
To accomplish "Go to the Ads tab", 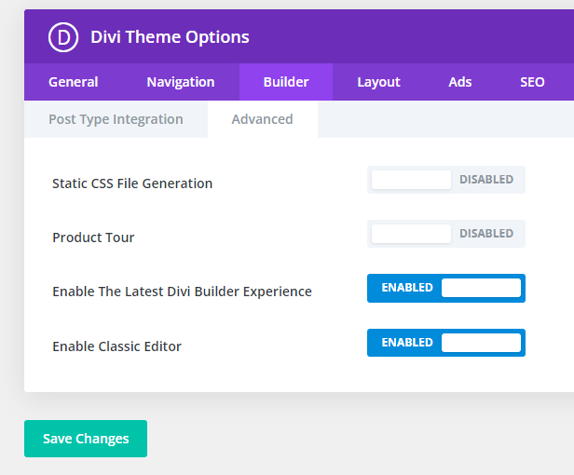I will tap(459, 82).
